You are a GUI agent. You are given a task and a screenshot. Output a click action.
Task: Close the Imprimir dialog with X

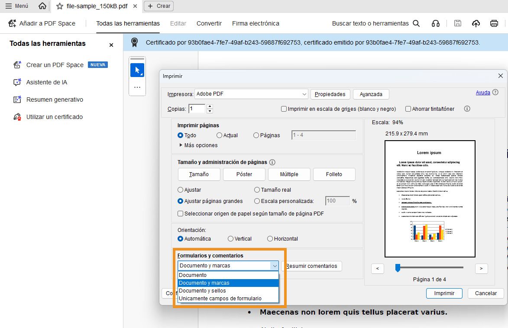[500, 76]
